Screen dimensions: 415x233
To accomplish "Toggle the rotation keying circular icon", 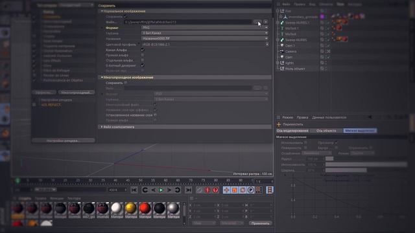I will [243, 190].
